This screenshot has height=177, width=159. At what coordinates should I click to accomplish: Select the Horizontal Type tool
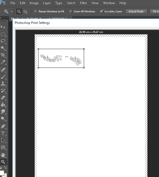click(3, 133)
